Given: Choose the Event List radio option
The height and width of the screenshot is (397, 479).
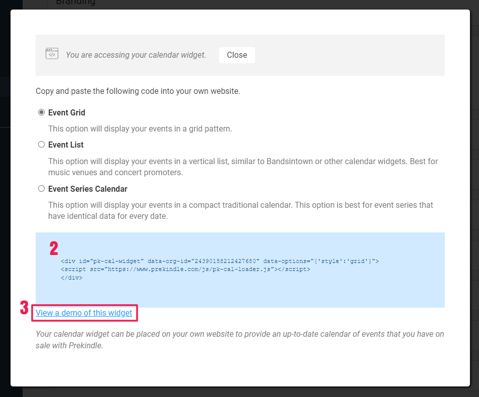Looking at the screenshot, I should coord(41,145).
